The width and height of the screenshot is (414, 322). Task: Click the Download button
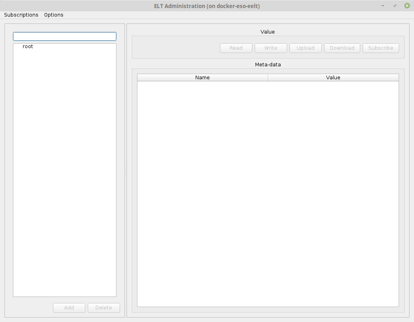(x=342, y=48)
